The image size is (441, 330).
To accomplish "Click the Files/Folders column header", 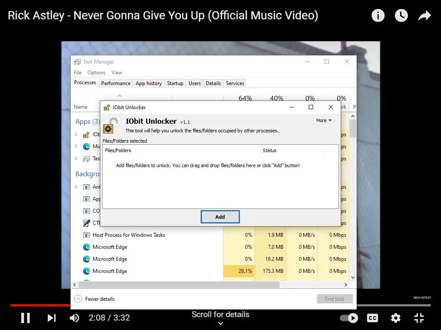I will point(181,150).
